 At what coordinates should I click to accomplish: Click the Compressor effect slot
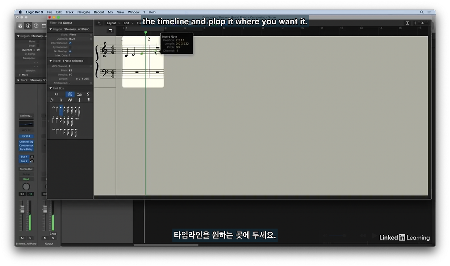pos(26,146)
